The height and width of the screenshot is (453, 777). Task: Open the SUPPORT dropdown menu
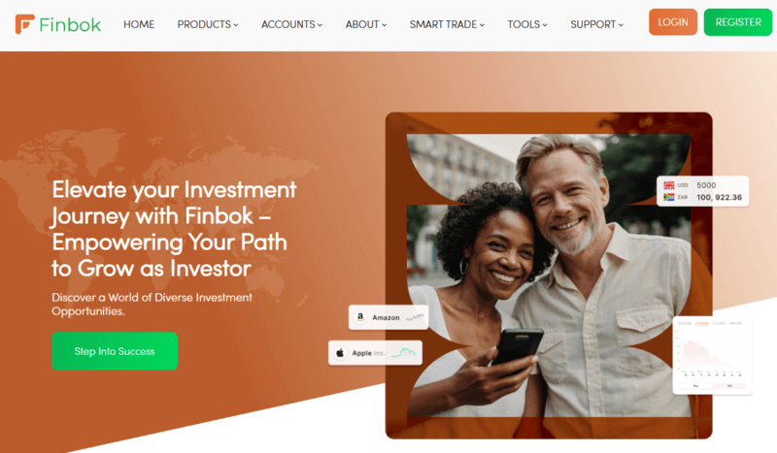[x=596, y=24]
